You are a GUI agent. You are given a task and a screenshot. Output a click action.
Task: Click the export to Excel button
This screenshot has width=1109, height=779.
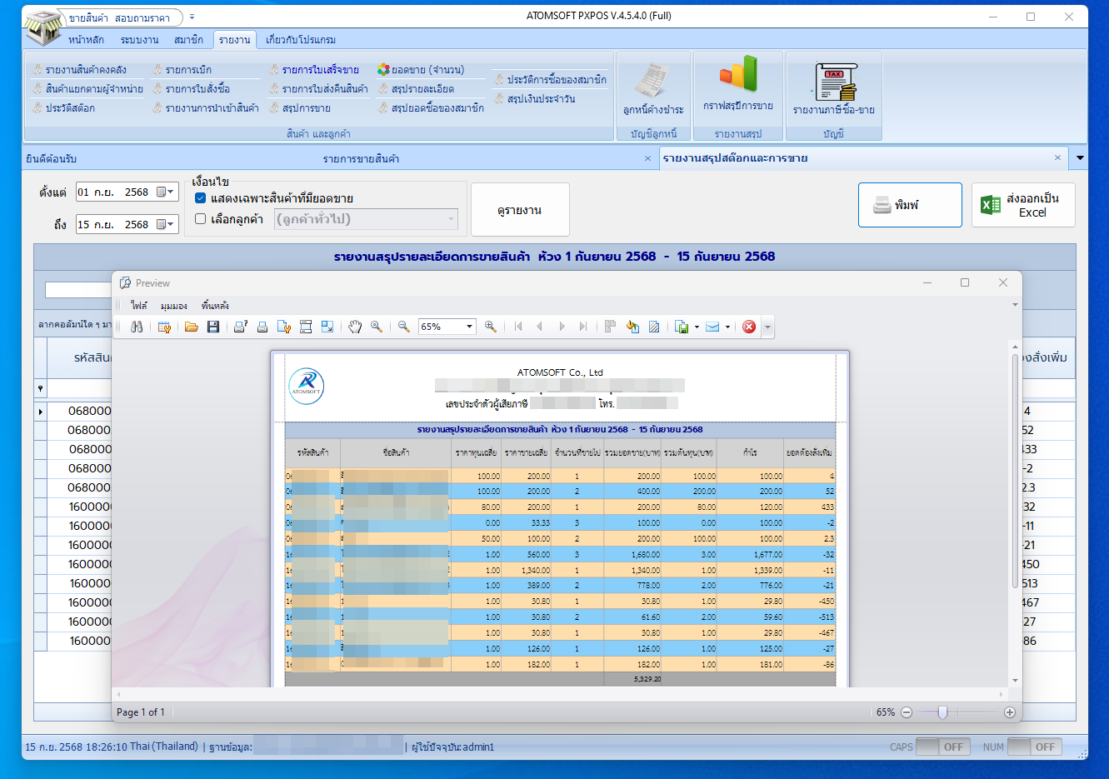pos(1022,205)
